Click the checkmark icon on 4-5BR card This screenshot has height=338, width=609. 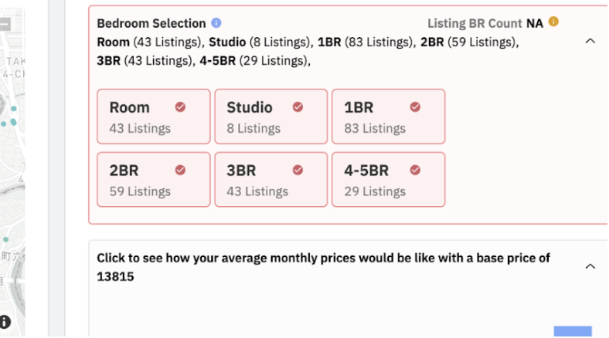pyautogui.click(x=415, y=170)
